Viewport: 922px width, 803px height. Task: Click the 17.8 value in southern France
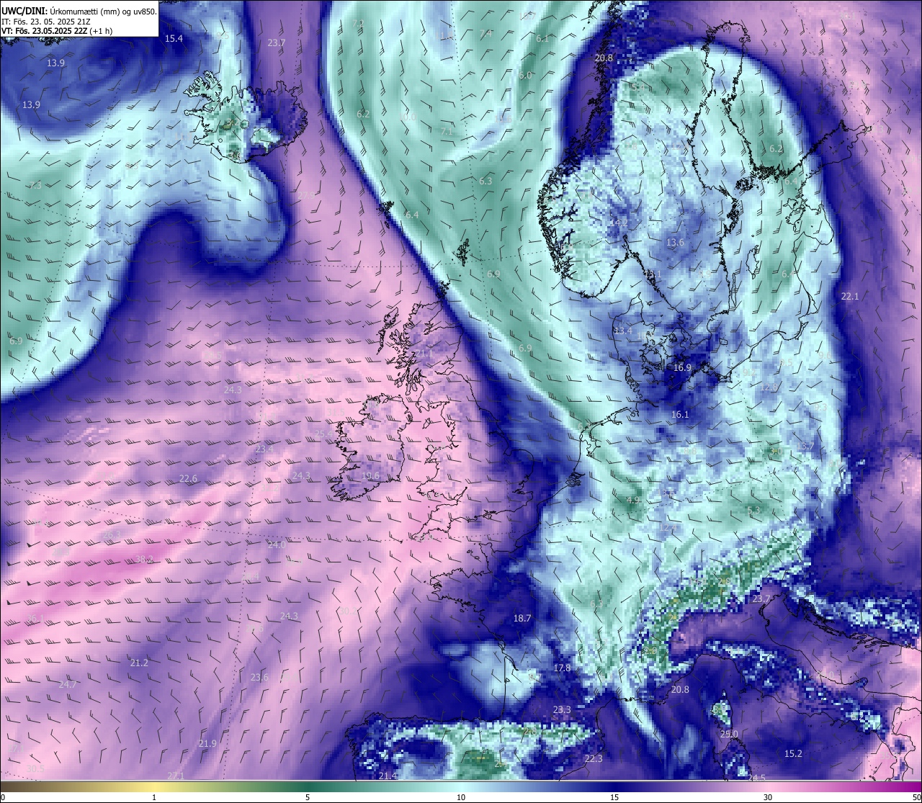(x=562, y=668)
